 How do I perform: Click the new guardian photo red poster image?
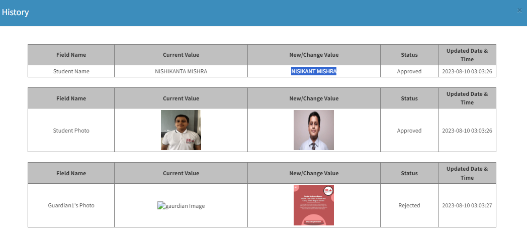pos(314,205)
